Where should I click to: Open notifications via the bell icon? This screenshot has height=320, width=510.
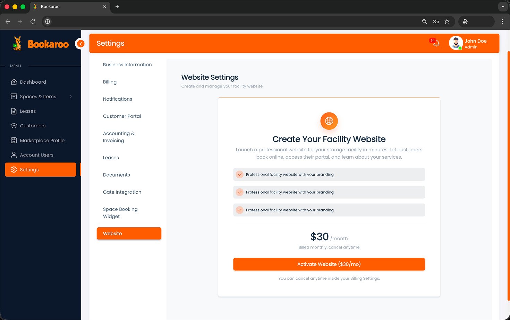(435, 43)
